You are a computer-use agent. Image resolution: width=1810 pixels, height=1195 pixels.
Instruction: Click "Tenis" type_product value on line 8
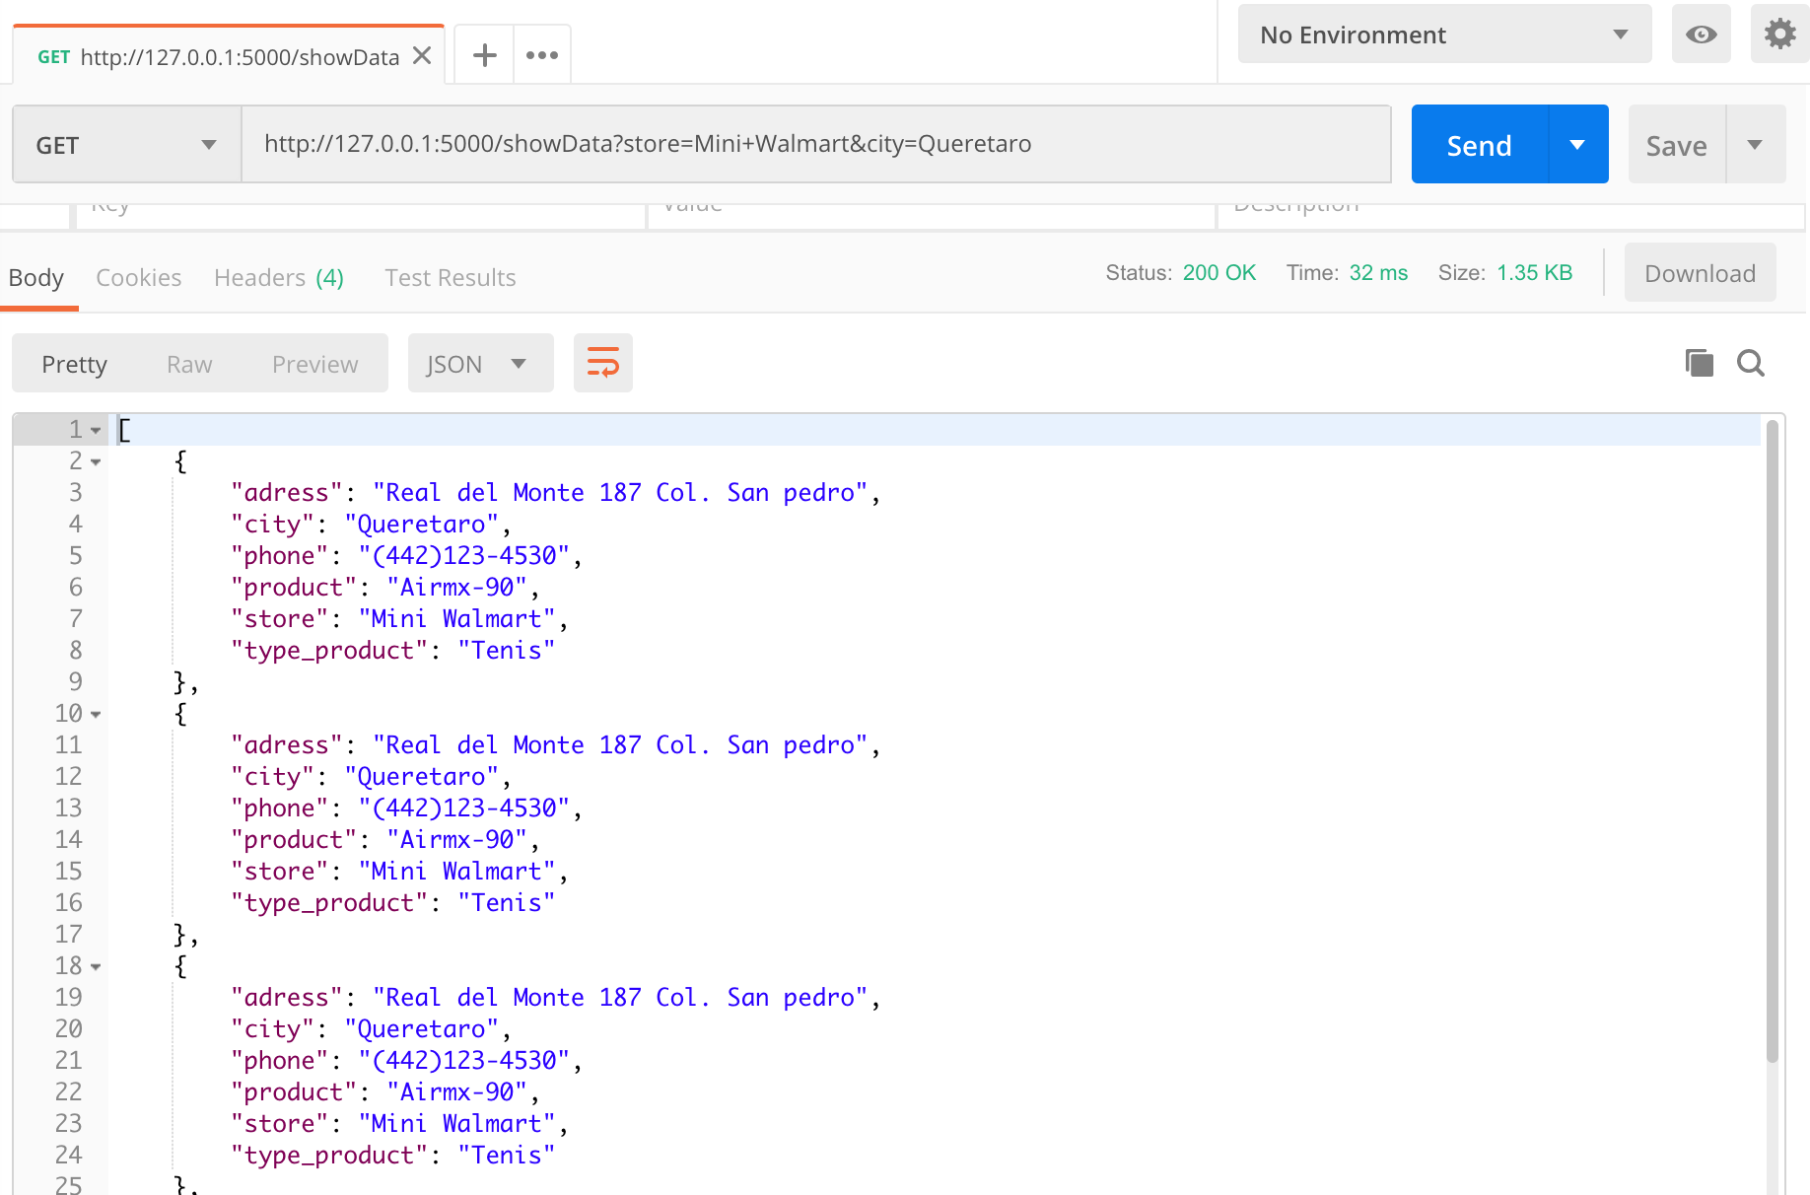pos(507,651)
